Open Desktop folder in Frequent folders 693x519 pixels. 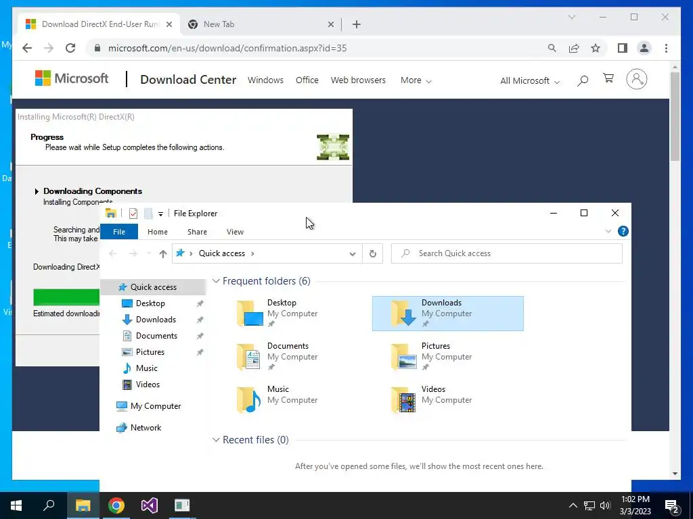pos(294,314)
